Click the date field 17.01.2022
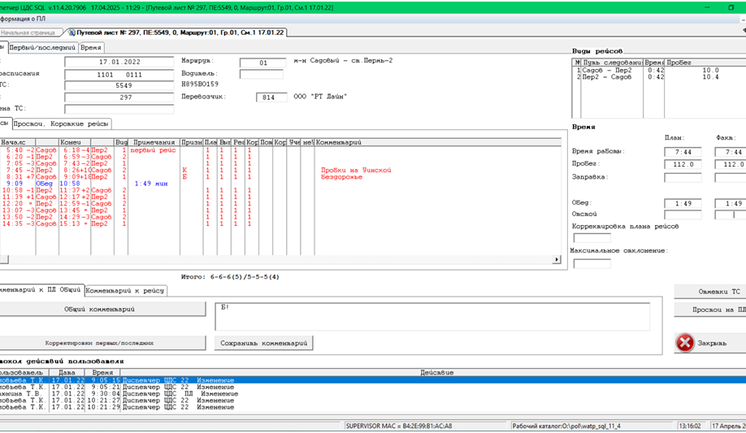The width and height of the screenshot is (746, 433). click(x=119, y=62)
